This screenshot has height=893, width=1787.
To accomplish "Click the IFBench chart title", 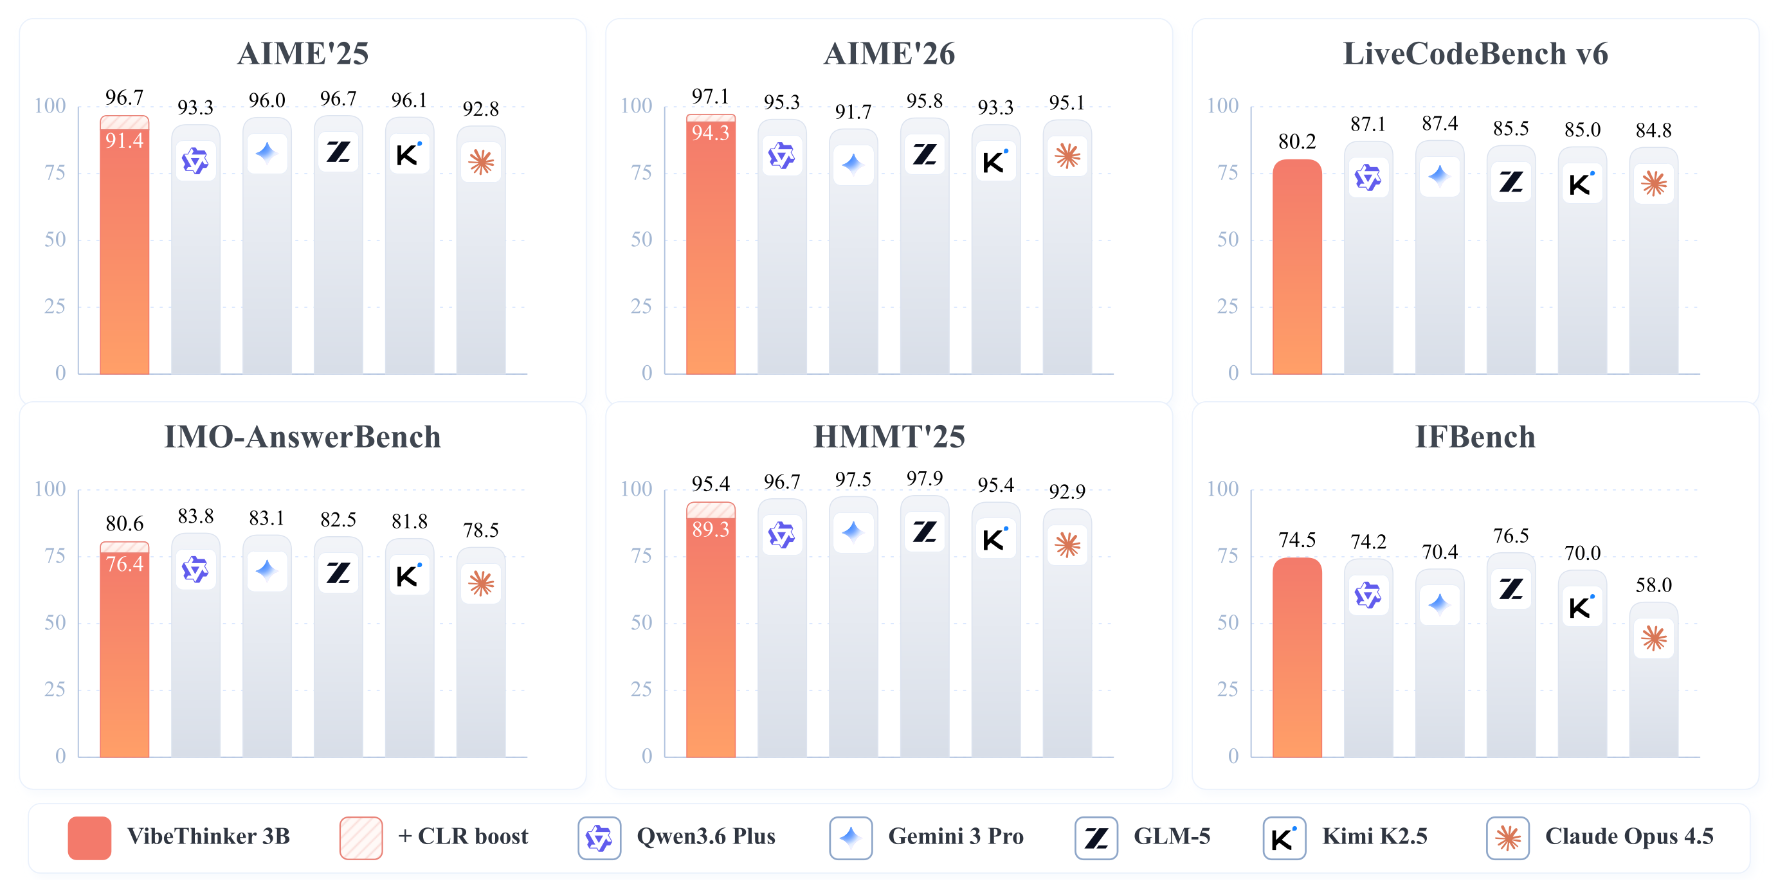I will point(1476,437).
